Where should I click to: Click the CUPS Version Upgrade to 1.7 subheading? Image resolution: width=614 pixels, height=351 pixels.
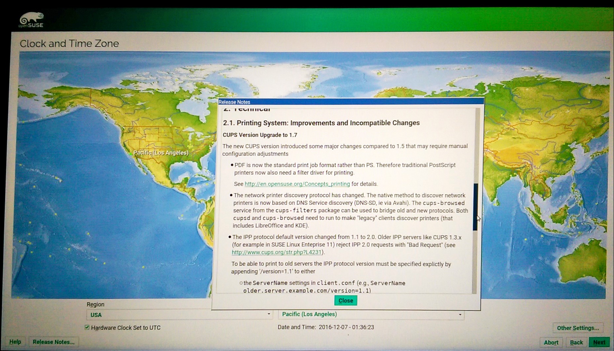tap(260, 135)
